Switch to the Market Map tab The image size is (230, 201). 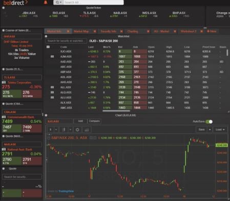(81, 31)
